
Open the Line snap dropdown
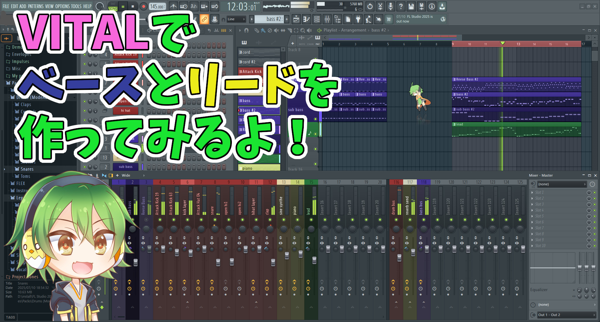236,19
